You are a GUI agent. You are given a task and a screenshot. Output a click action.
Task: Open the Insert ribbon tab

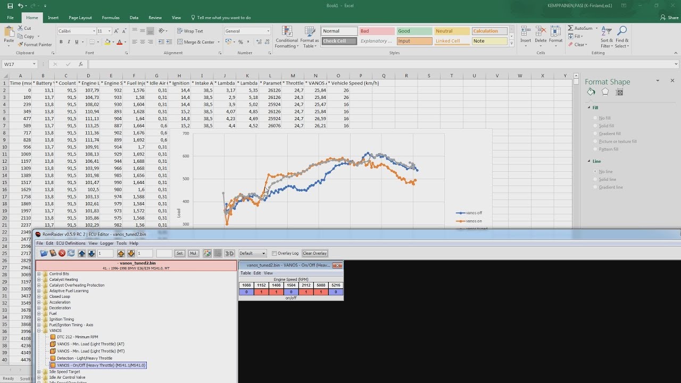click(53, 18)
